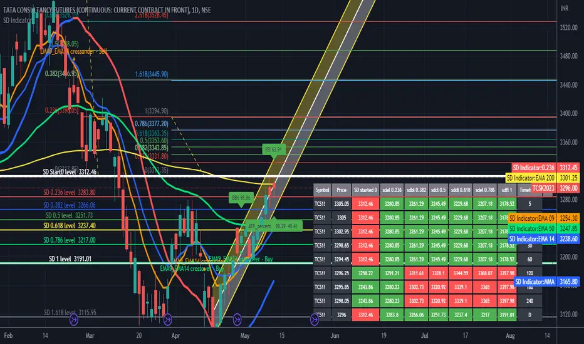Open the INR currency selector
The height and width of the screenshot is (344, 584).
[x=564, y=8]
